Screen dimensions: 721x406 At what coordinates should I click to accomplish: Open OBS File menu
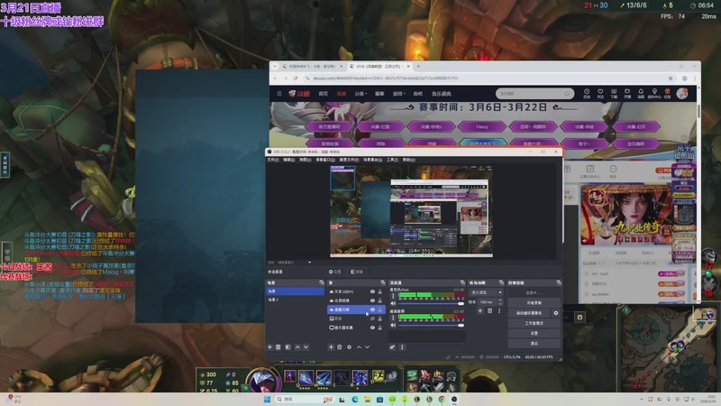pos(273,160)
